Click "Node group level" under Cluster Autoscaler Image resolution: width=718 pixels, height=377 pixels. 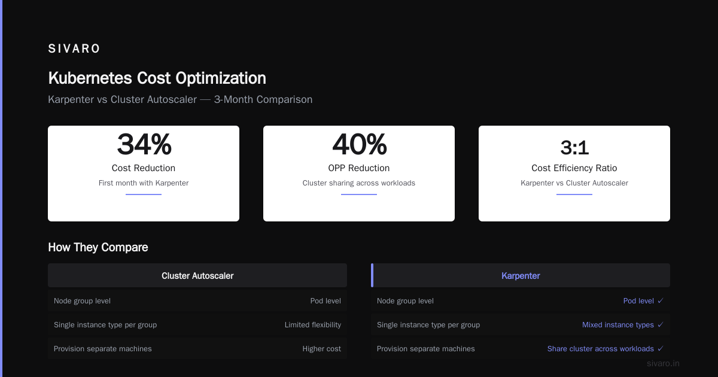82,301
